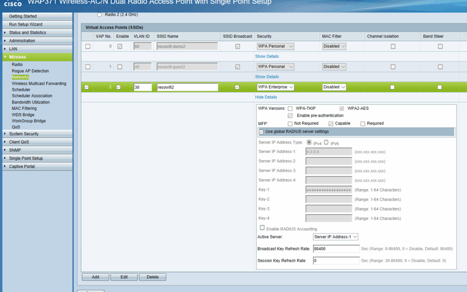
Task: Open the Networks page
Action: pyautogui.click(x=20, y=77)
